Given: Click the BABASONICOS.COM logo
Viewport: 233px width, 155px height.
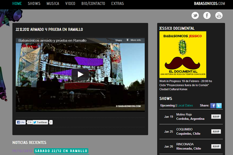Looking at the screenshot, I should 209,3.
